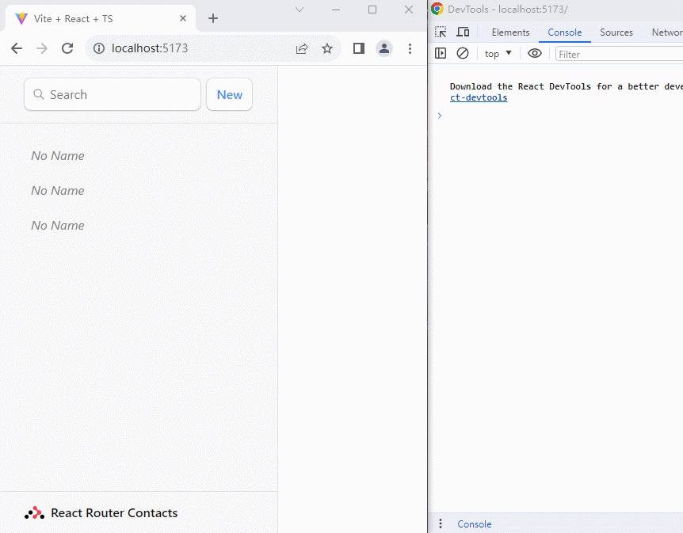683x533 pixels.
Task: Click the share page icon in address bar
Action: [x=302, y=48]
